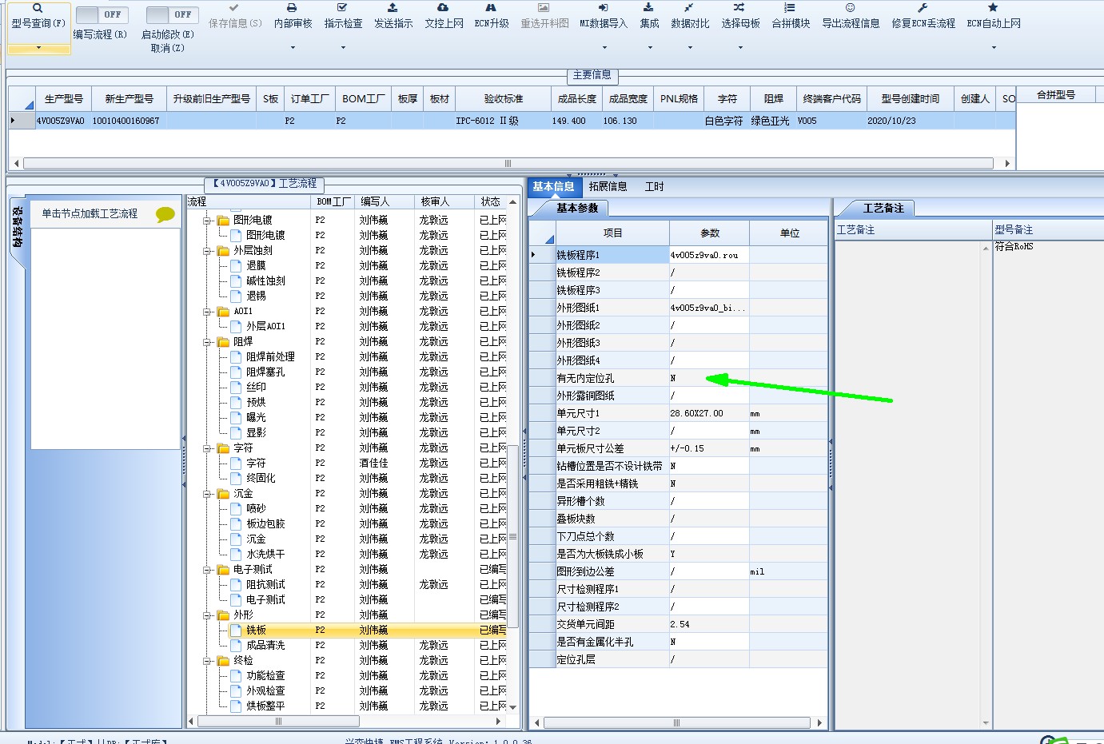The image size is (1104, 744).
Task: Open dropdown under 型号查询(F)
Action: click(x=38, y=48)
